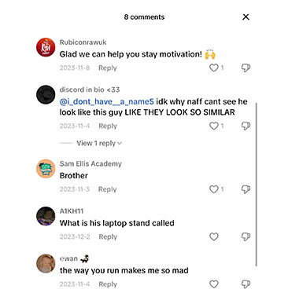288x304 pixels.
Task: Like A1KH11's laptop stand comment
Action: [214, 236]
